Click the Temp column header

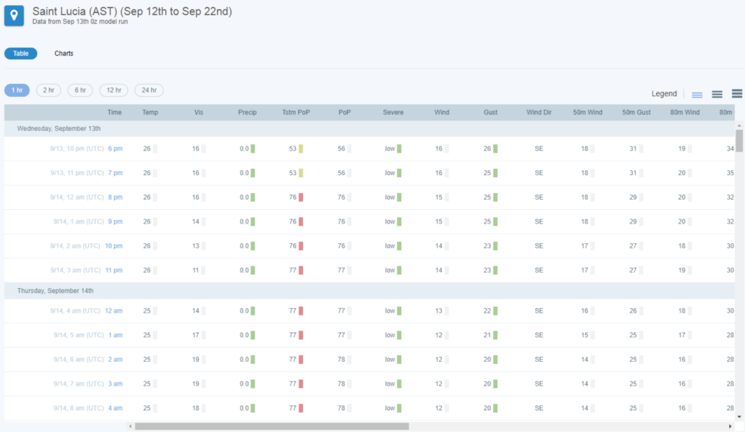tap(150, 112)
